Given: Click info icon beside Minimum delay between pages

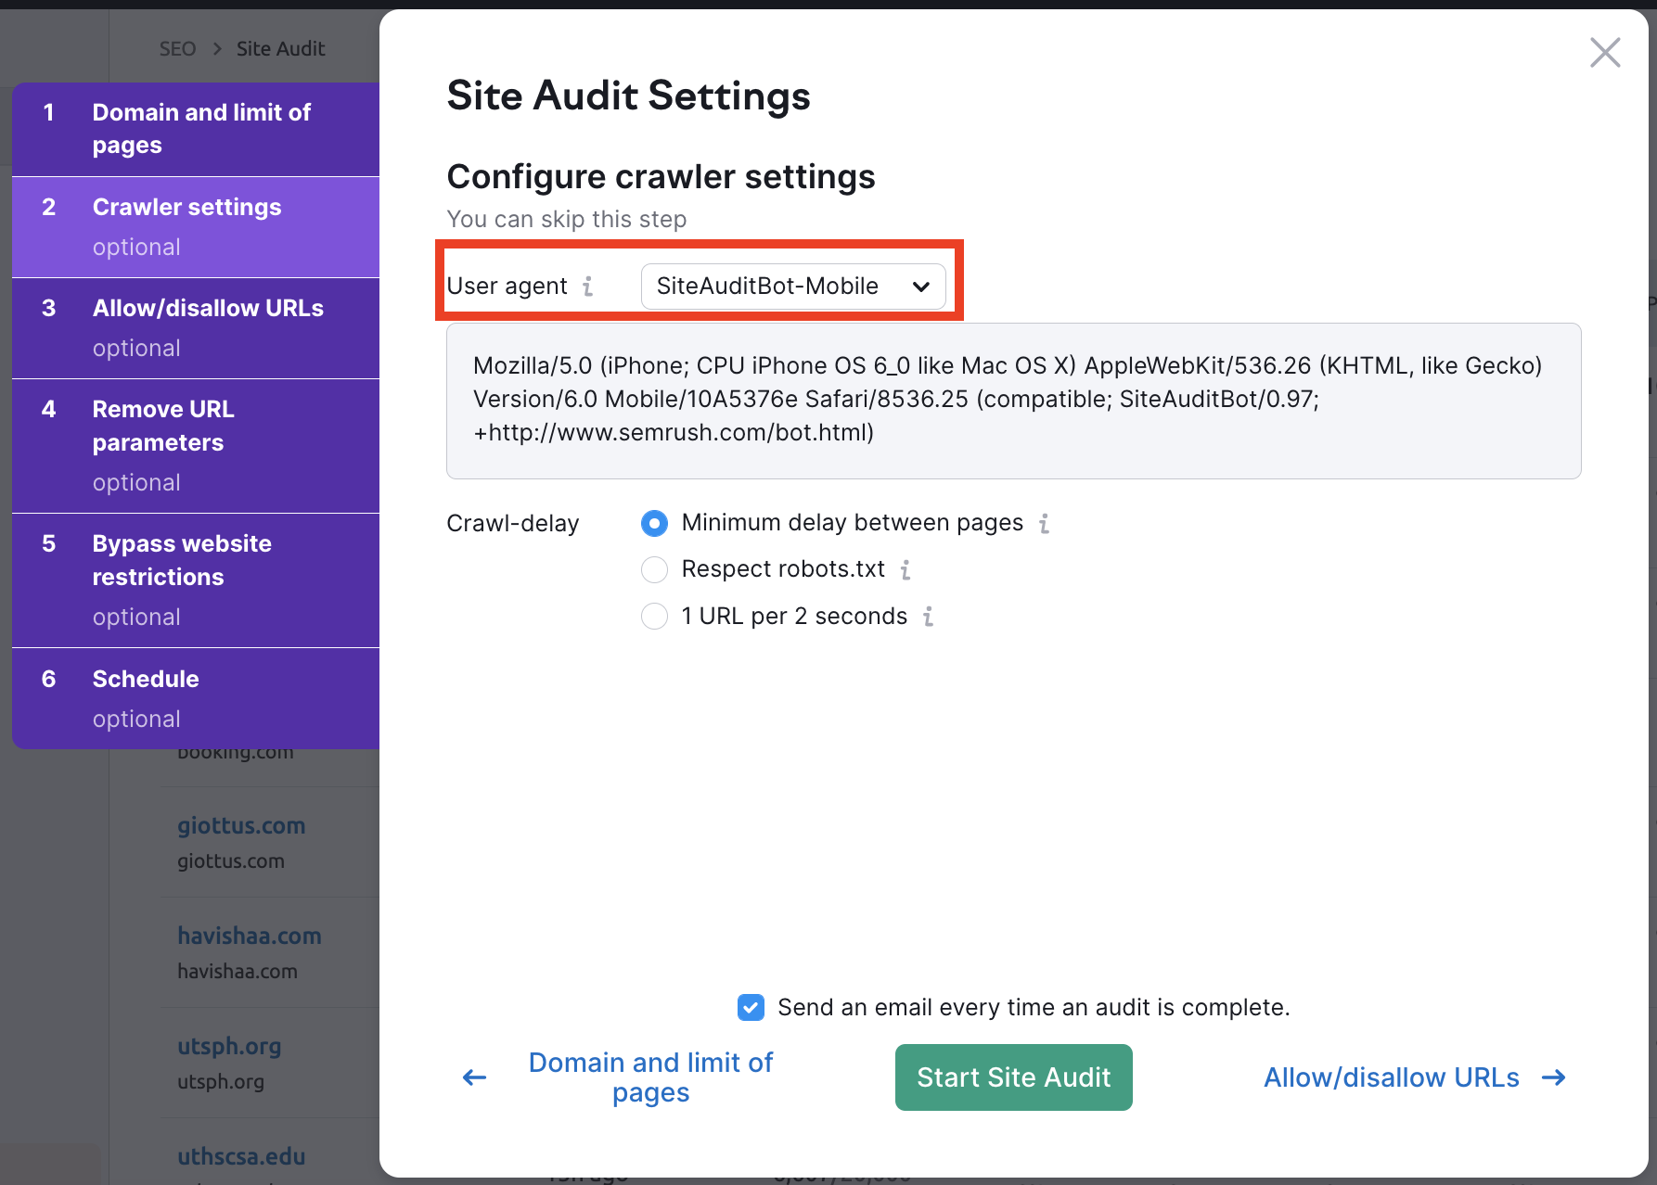Looking at the screenshot, I should (x=1044, y=524).
